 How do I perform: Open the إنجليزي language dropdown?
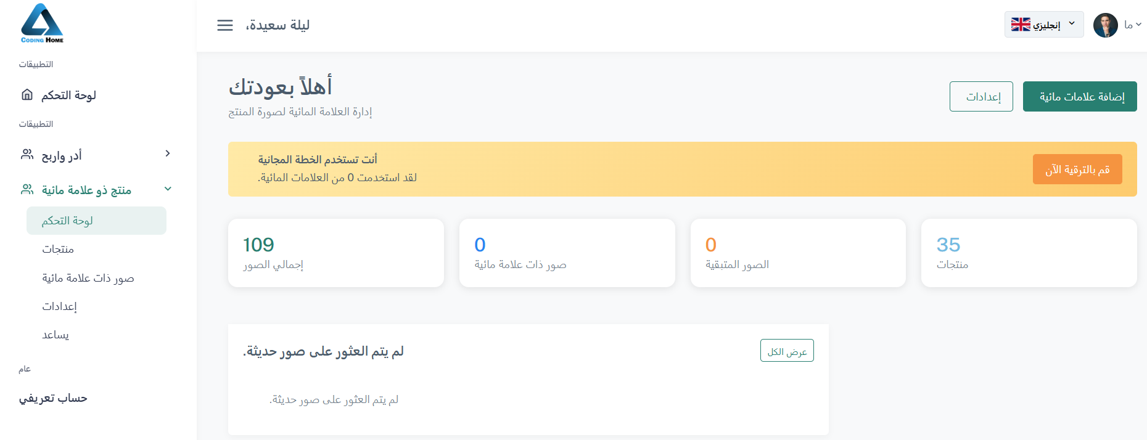click(1044, 25)
